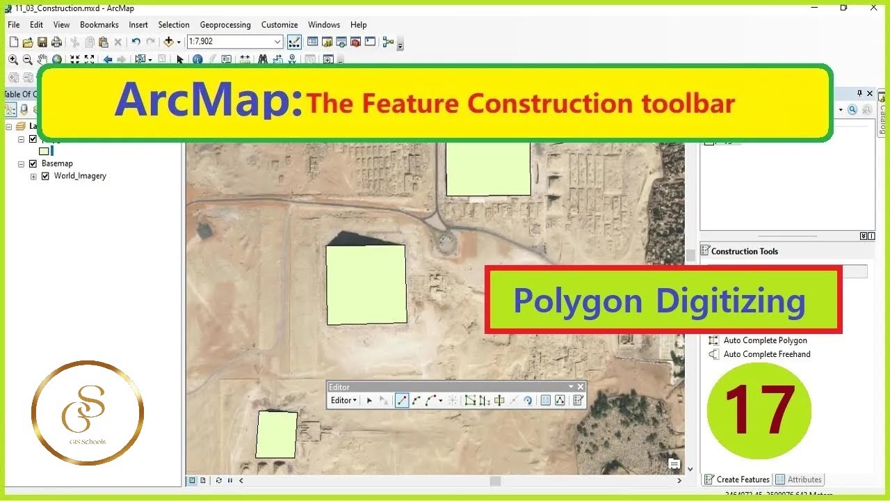Open the arc segment tool dropdown arrow
Screen dimensions: 890x501
441,400
